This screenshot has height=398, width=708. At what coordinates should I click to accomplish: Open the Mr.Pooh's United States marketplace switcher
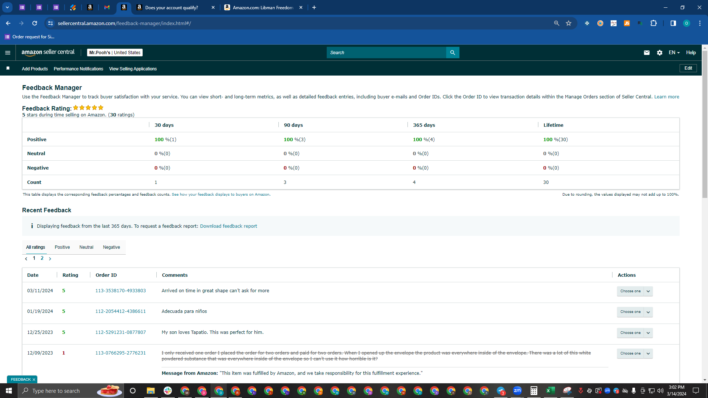(115, 53)
